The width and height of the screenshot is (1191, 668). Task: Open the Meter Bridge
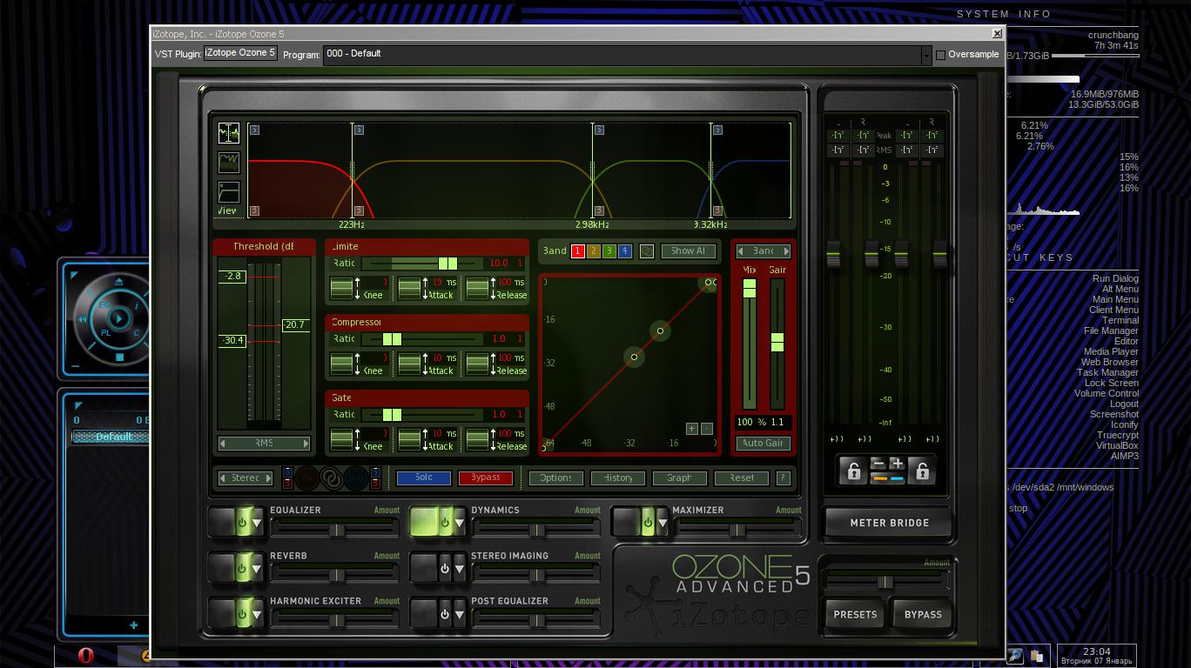(889, 523)
